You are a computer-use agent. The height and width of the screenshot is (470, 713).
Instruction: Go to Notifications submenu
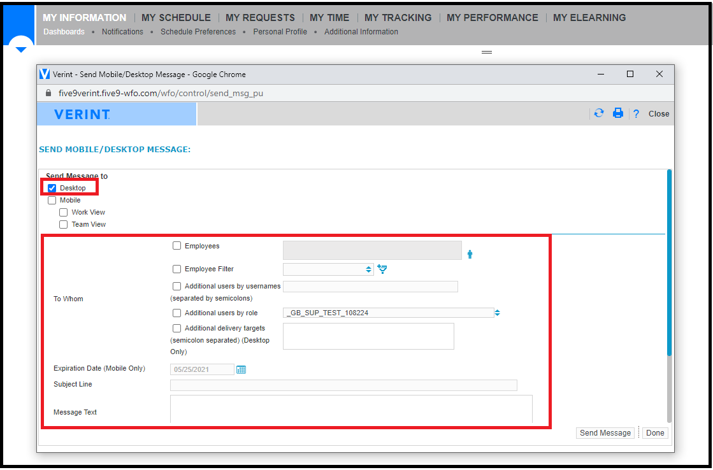(x=122, y=32)
